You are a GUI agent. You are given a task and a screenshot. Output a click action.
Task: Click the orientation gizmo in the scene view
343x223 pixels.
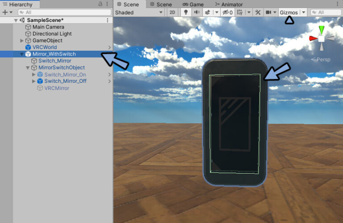pyautogui.click(x=321, y=39)
